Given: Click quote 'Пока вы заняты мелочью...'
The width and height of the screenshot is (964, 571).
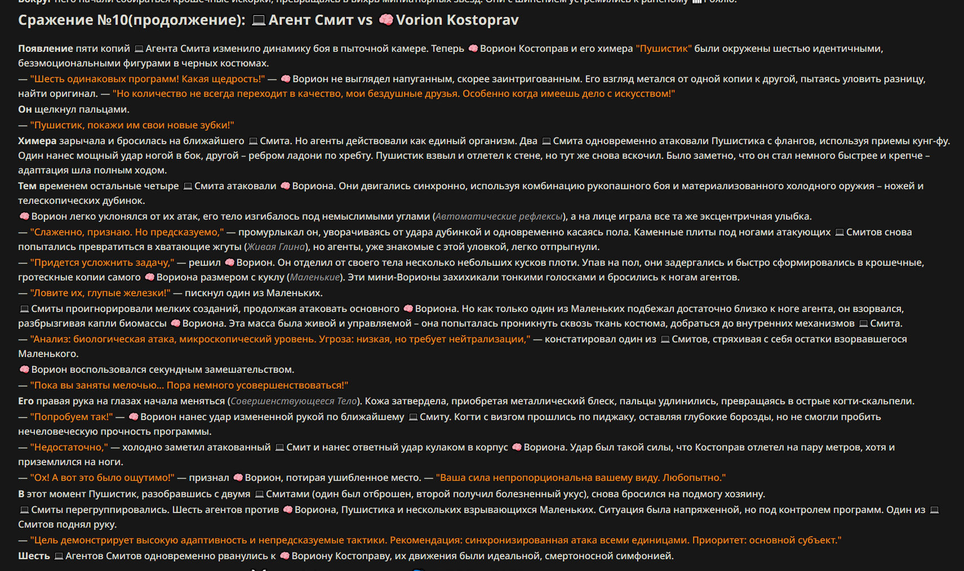Looking at the screenshot, I should coord(189,385).
